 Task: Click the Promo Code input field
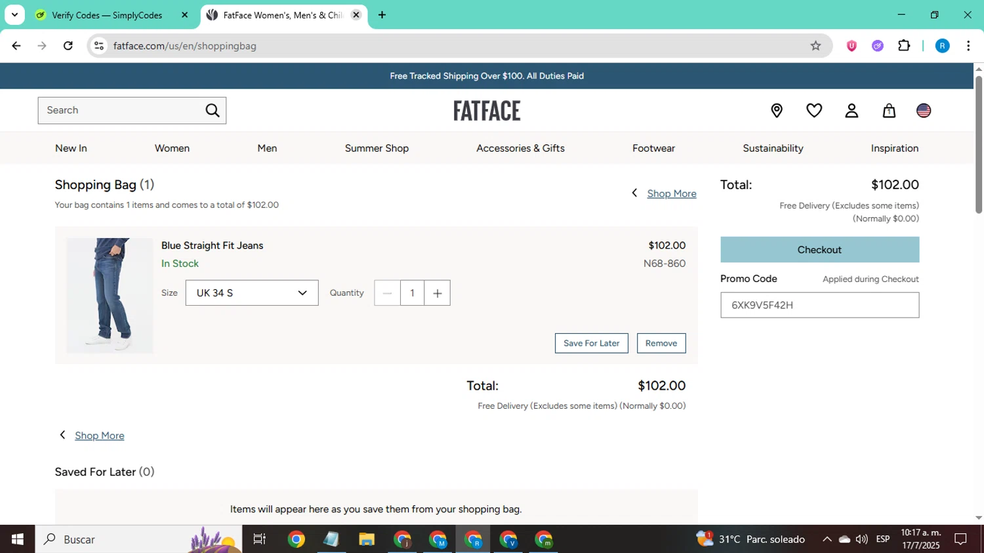pos(819,305)
